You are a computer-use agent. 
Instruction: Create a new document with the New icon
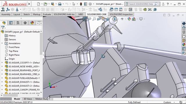(x=38, y=4)
